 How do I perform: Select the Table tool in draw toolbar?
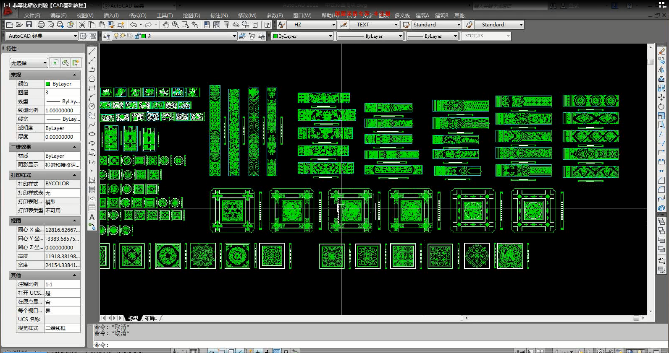coord(92,208)
